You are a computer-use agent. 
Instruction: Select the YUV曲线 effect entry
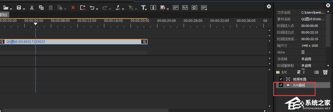tap(300, 85)
